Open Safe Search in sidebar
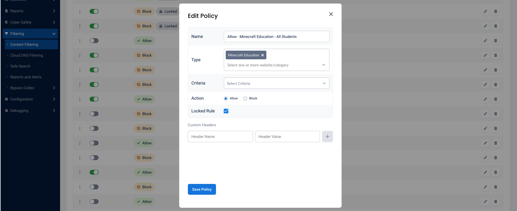Screen dimensions: 517x211 [20, 66]
